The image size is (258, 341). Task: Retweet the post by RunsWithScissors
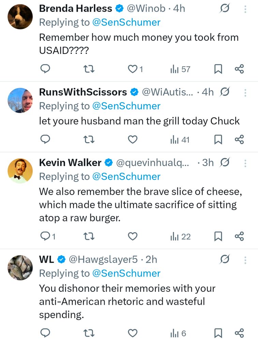coord(89,139)
